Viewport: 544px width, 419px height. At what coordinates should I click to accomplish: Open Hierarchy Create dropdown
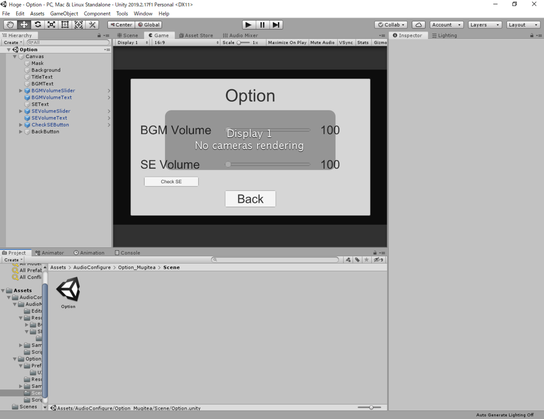tap(13, 42)
